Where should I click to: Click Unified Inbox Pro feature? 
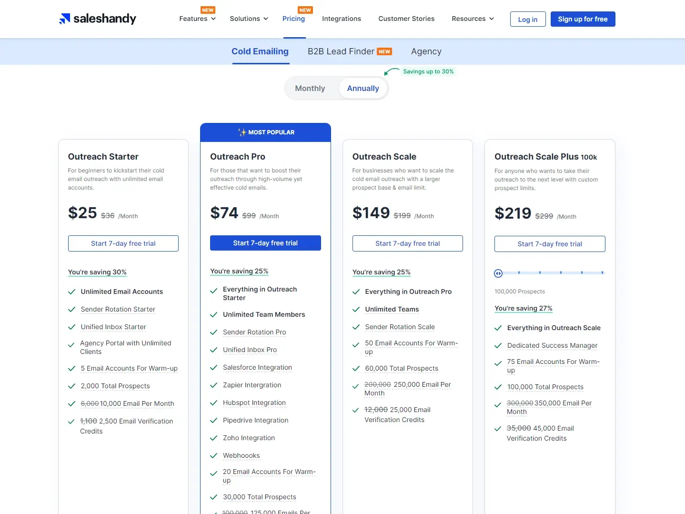(x=250, y=350)
